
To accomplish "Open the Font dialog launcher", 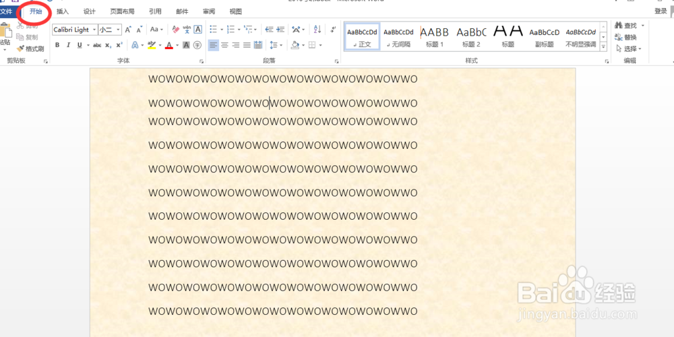I will 202,62.
